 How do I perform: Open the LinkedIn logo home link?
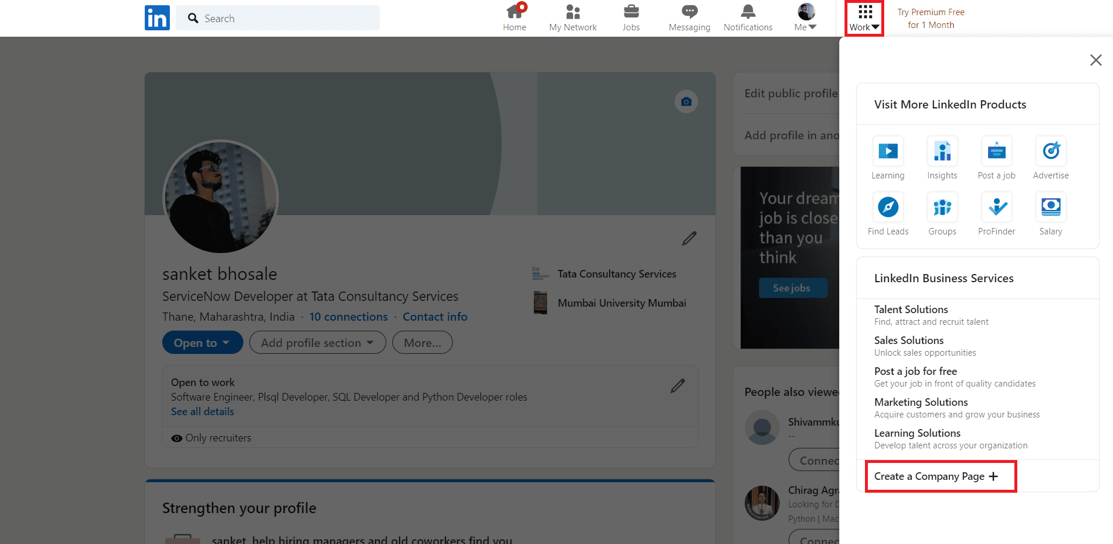click(x=157, y=17)
